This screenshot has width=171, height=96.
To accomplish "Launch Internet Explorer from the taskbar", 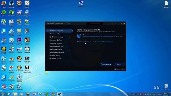I will [9, 94].
